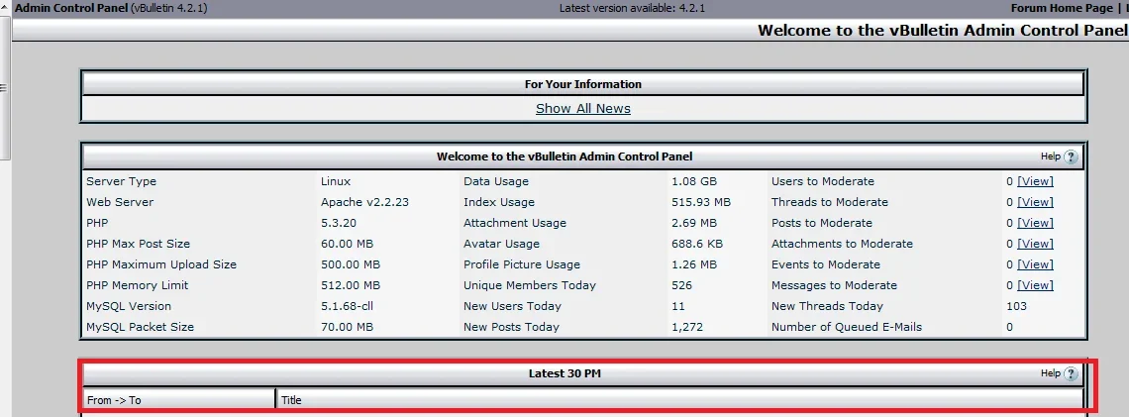Select the PHP version 5.3.20 value
1129x417 pixels.
(x=339, y=223)
